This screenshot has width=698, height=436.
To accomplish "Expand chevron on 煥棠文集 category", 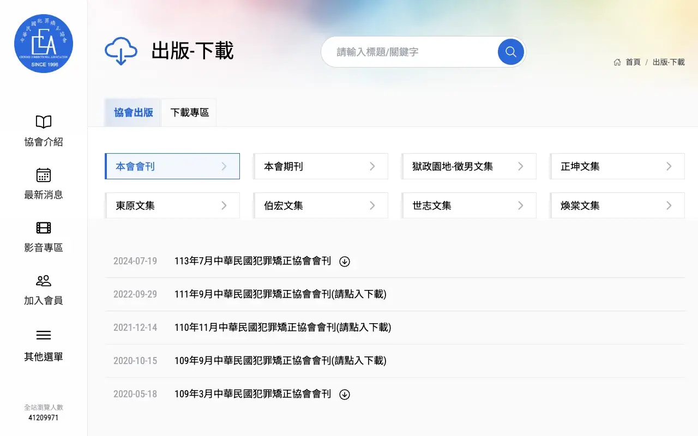I will coord(669,205).
